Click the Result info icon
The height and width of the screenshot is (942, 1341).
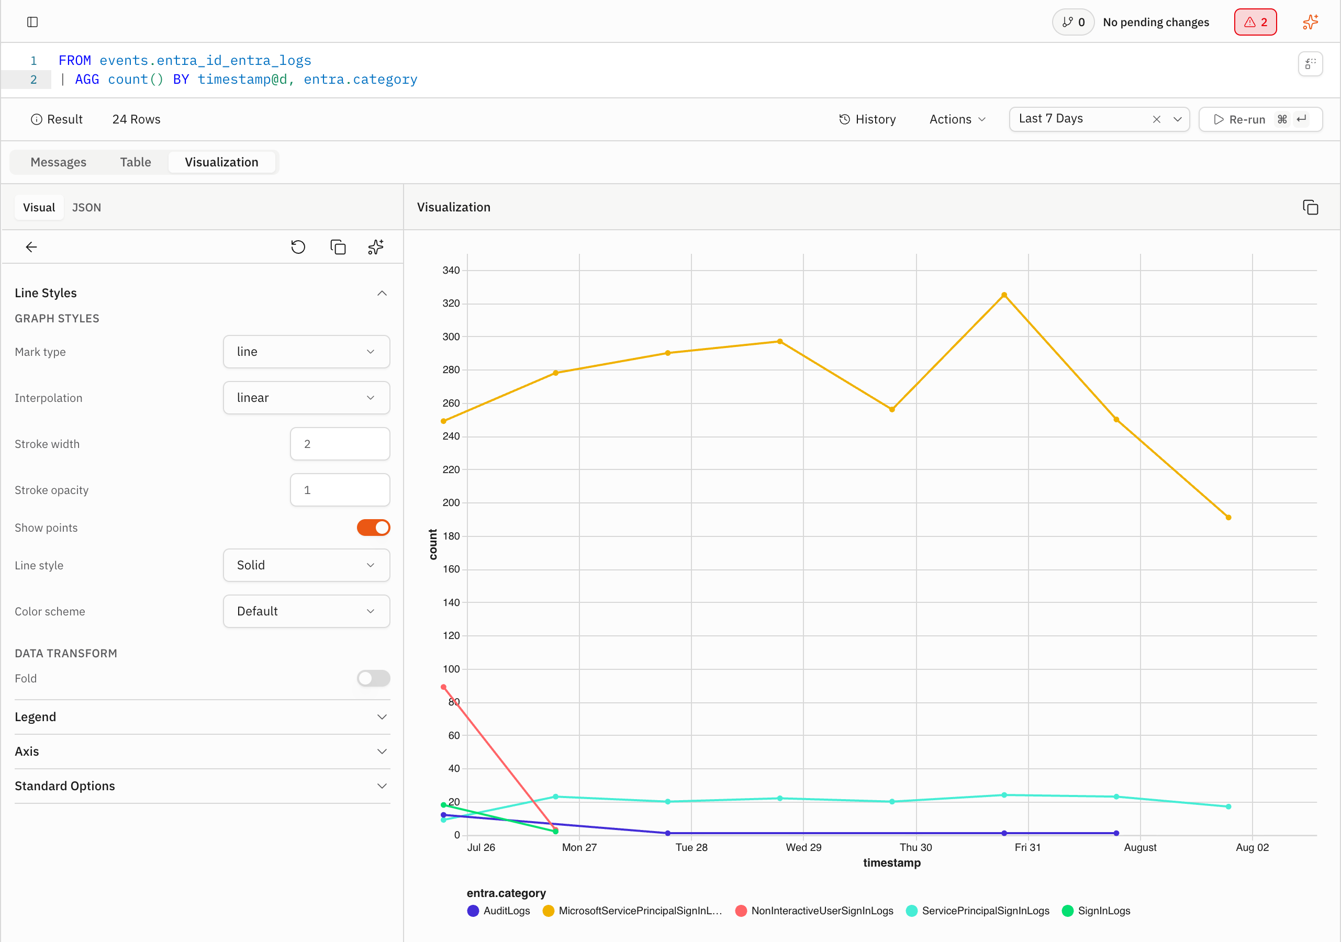pyautogui.click(x=36, y=119)
